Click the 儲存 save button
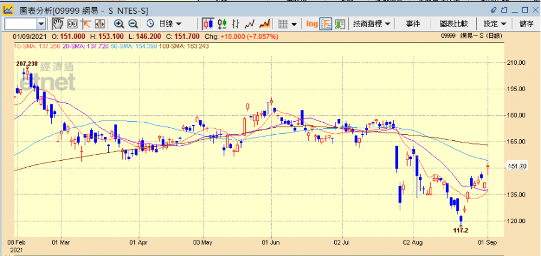 coord(526,24)
